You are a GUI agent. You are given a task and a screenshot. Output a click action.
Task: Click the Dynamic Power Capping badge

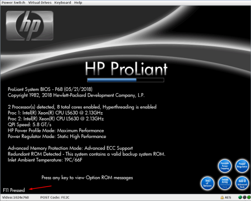[225, 166]
